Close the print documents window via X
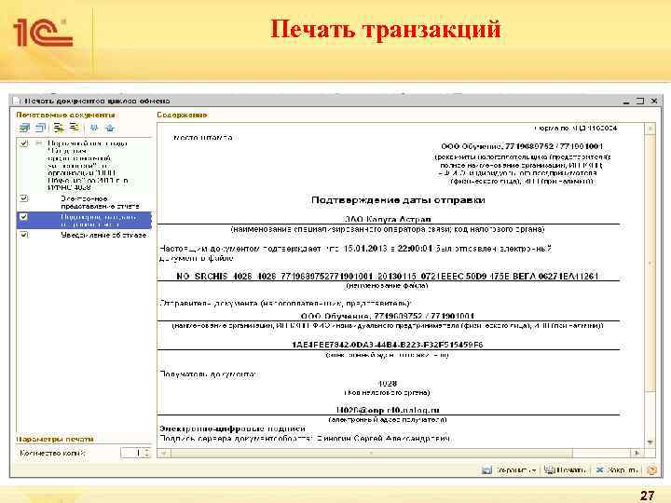This screenshot has width=671, height=503. [654, 101]
